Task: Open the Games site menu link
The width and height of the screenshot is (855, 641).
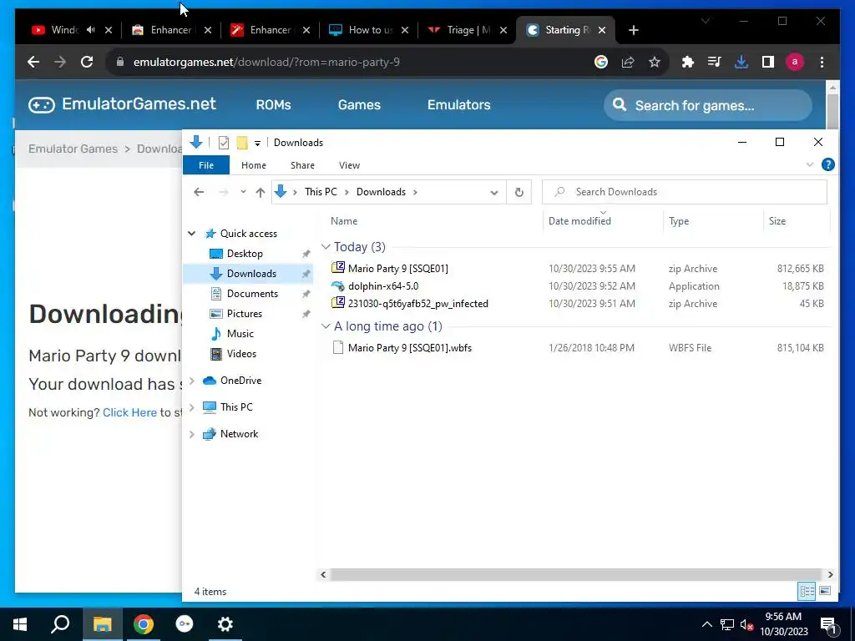Action: point(359,104)
